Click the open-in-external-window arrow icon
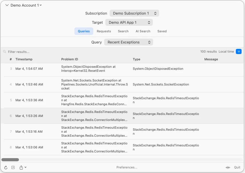Viewport: 245px width, 173px height. pos(13,168)
